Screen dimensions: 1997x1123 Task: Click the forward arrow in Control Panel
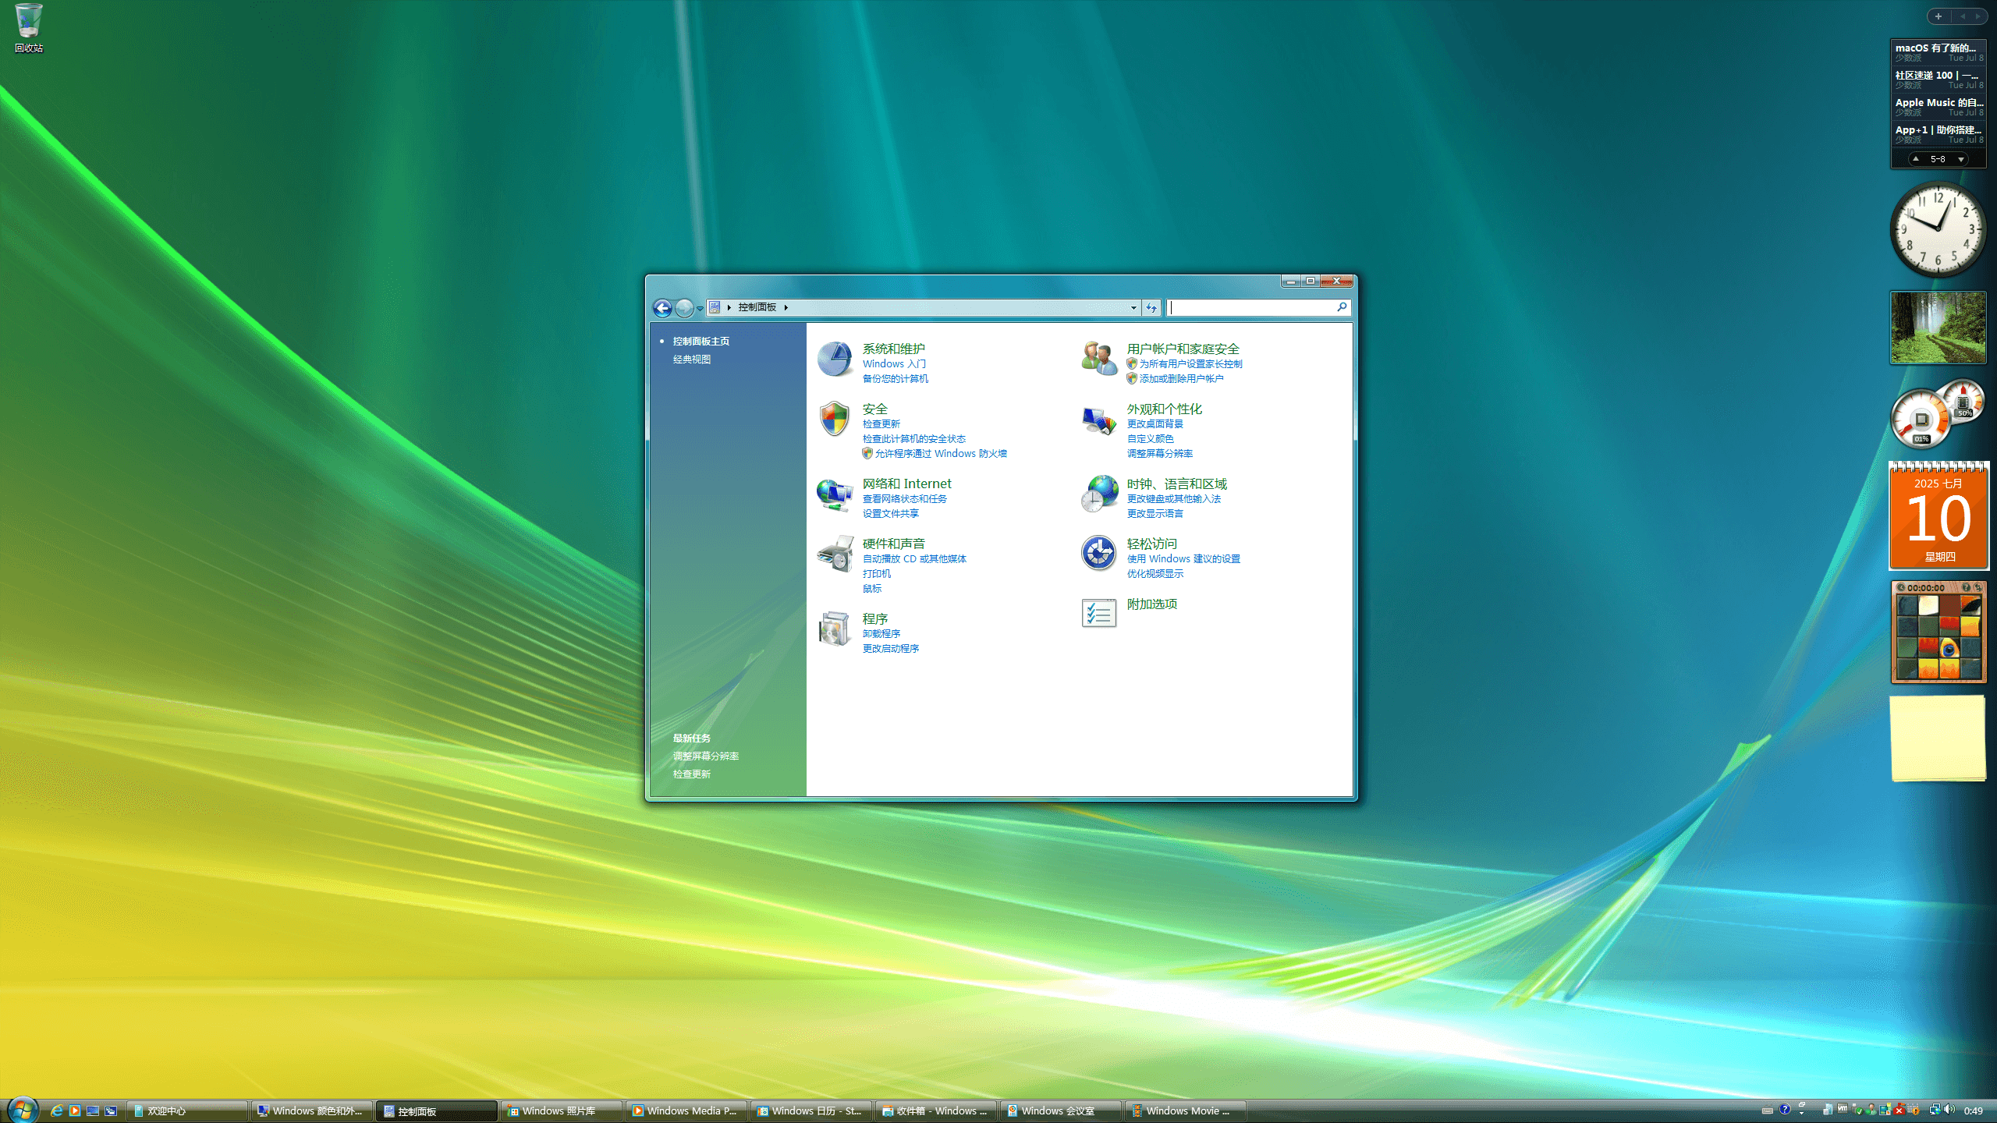click(684, 308)
